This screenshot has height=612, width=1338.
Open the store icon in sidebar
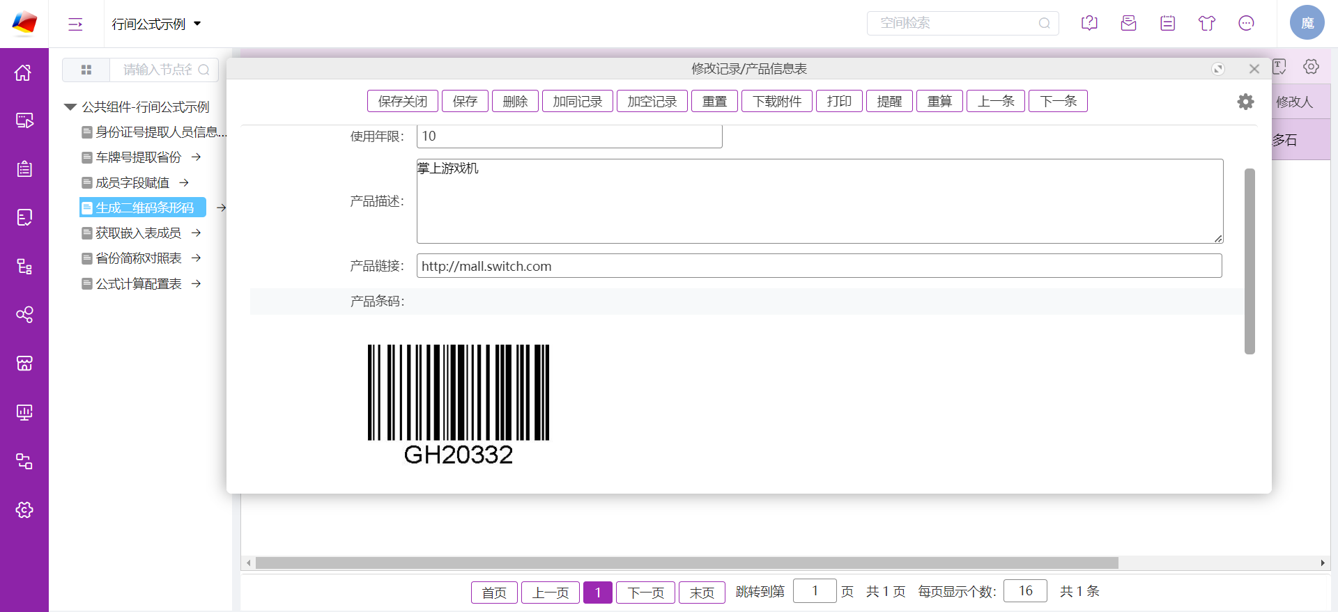(x=24, y=363)
